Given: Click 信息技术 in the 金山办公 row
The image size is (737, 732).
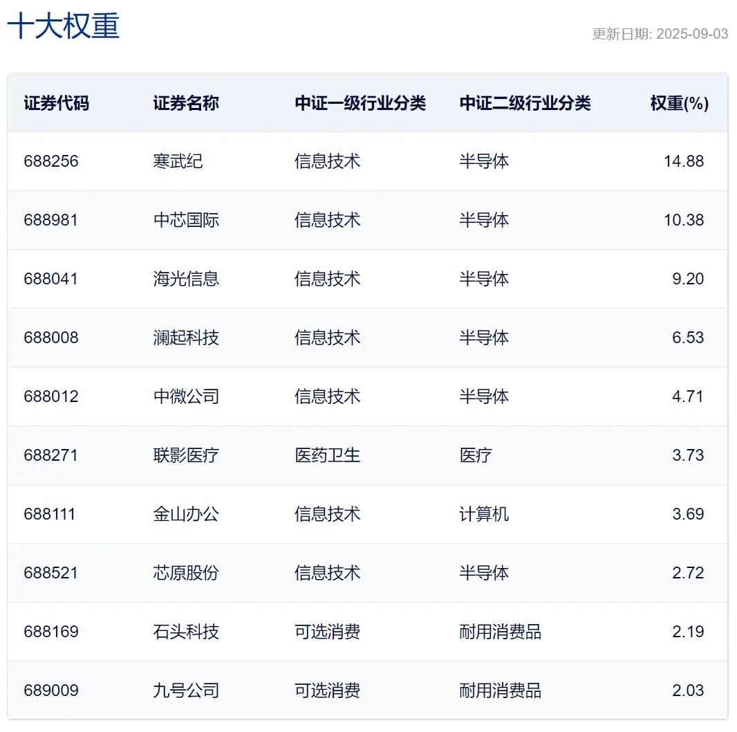Looking at the screenshot, I should click(328, 514).
